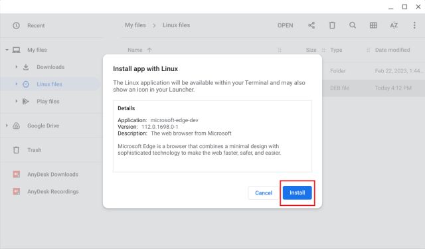Click the version text 112.0.1698.0-1
Viewport: 425px width, 249px height.
tap(160, 127)
